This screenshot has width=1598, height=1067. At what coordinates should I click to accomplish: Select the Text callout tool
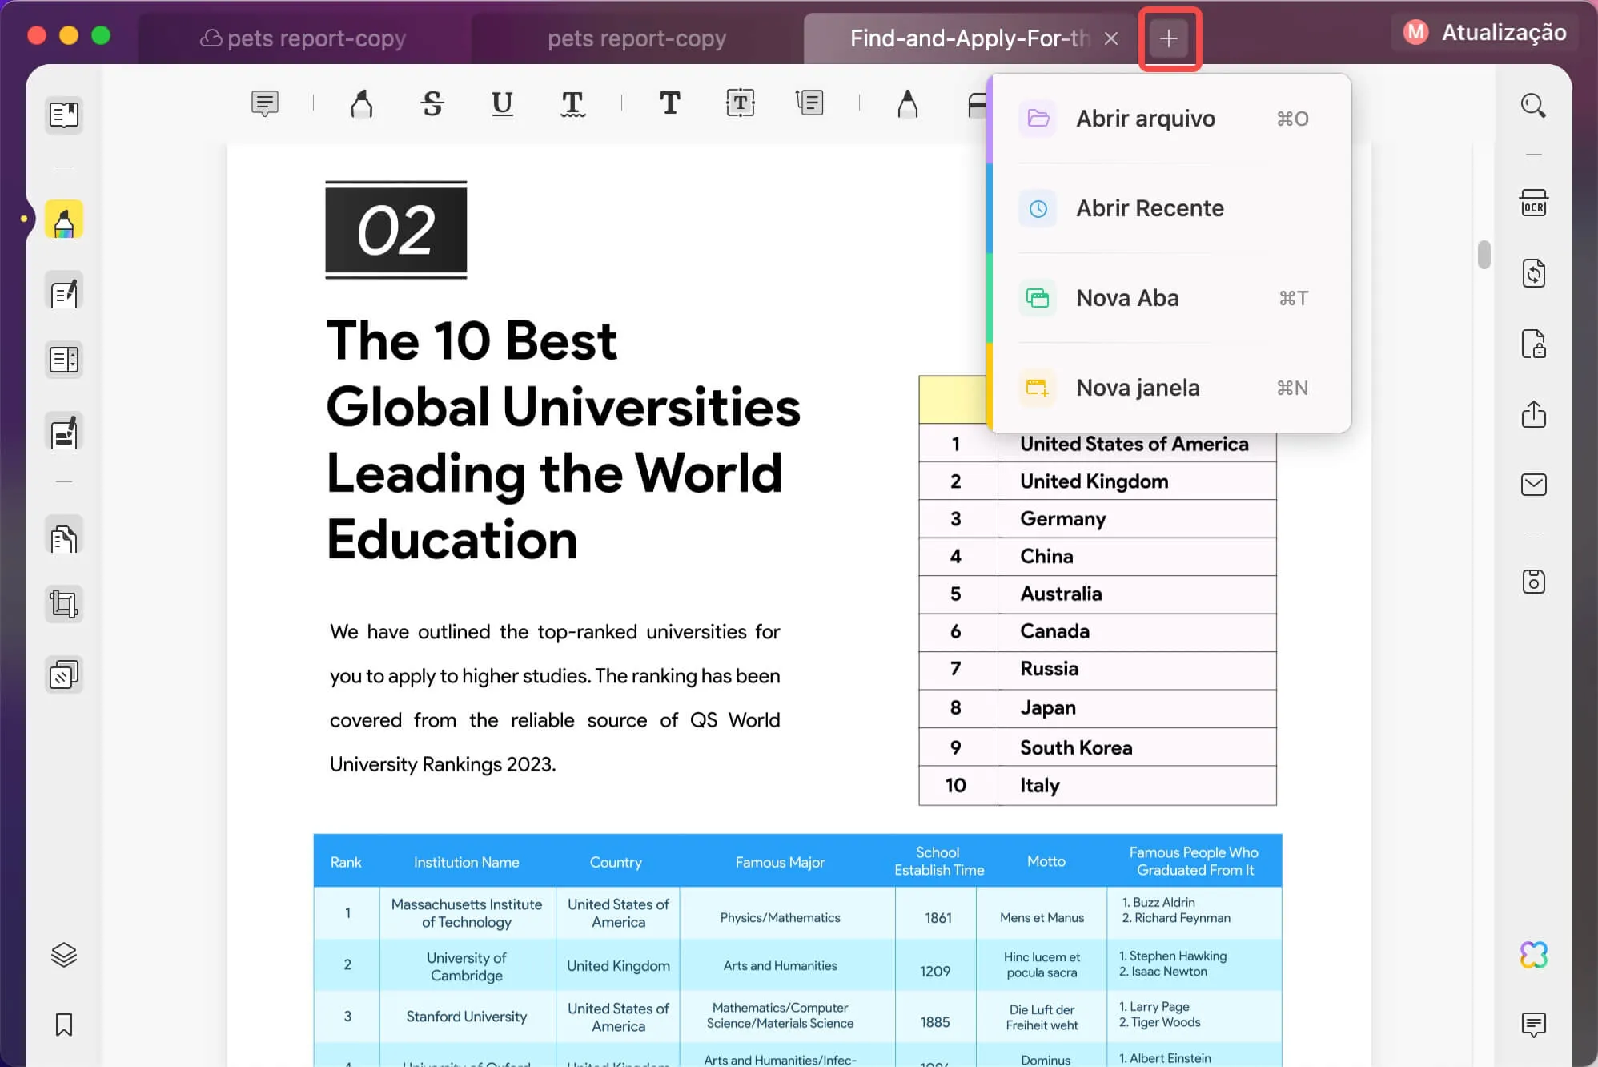[x=809, y=103]
